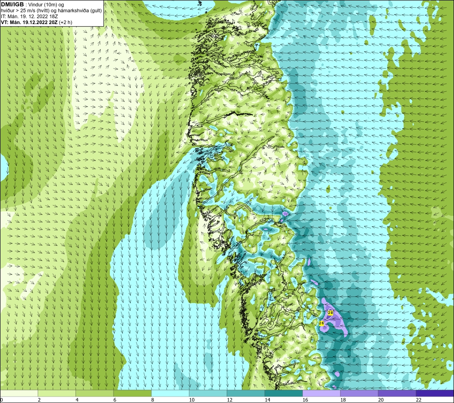Click the 16–18 m/s legend swatch
Image resolution: width=454 pixels, height=403 pixels.
pos(321,393)
